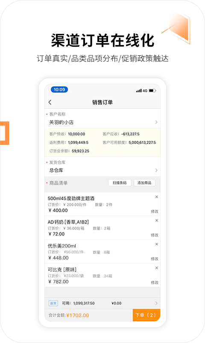The width and height of the screenshot is (205, 343).
Task: Click the 扫描条码 button
Action: pyautogui.click(x=120, y=183)
